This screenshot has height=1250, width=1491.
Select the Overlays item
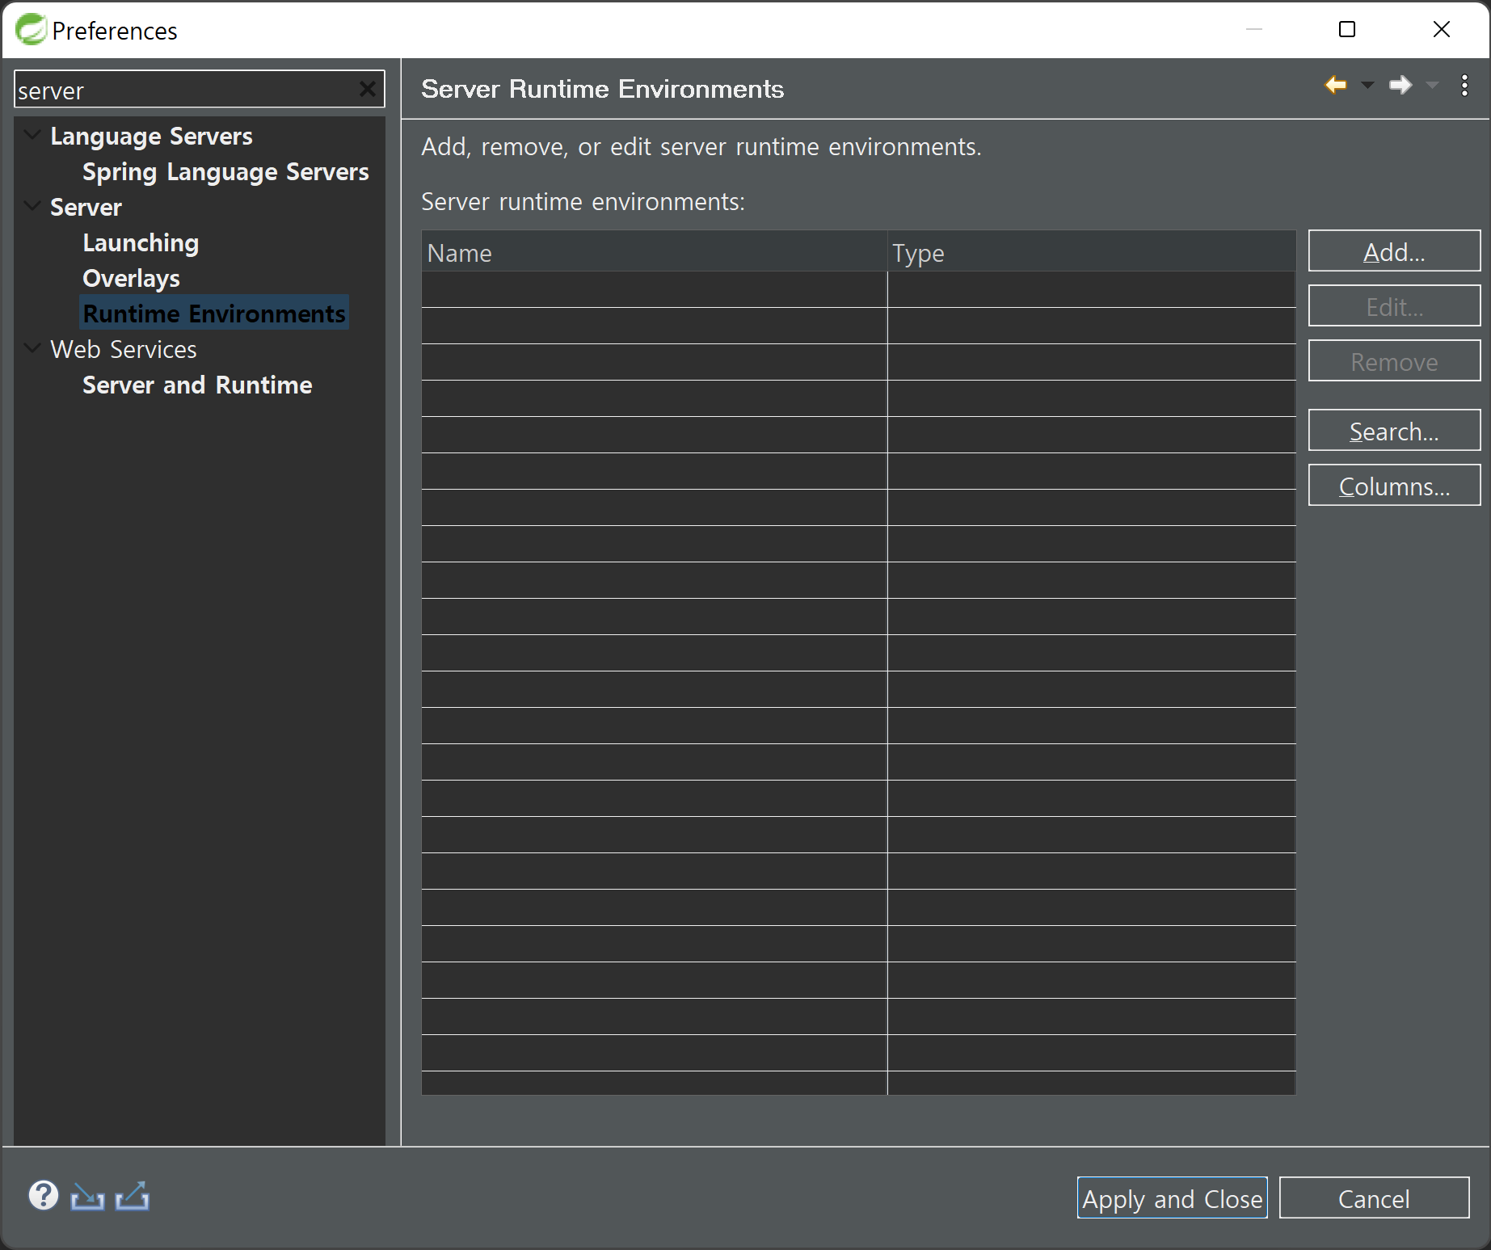click(131, 279)
